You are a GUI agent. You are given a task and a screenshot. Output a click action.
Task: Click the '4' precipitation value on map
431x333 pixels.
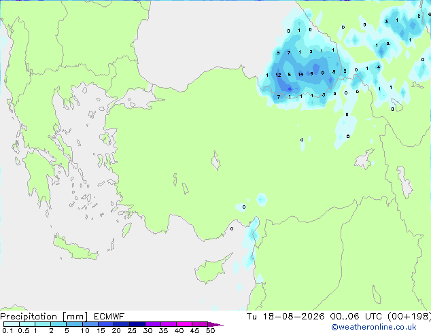coord(379,67)
